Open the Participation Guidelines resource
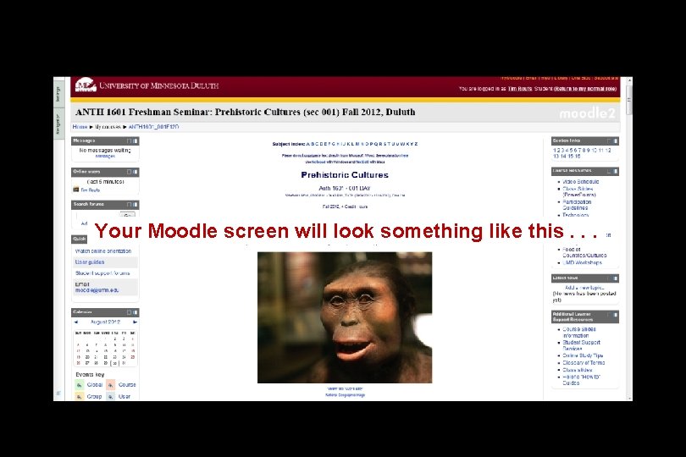Image resolution: width=686 pixels, height=457 pixels. (x=577, y=205)
